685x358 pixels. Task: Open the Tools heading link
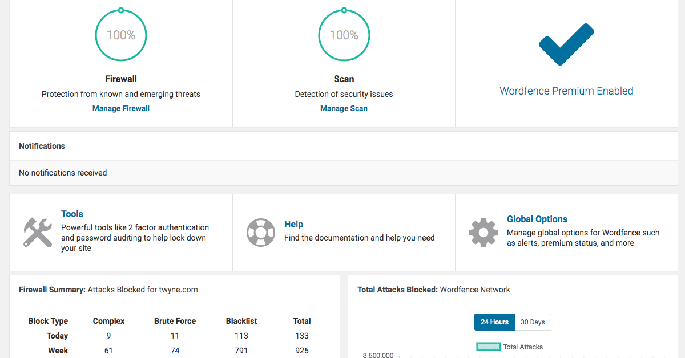72,214
